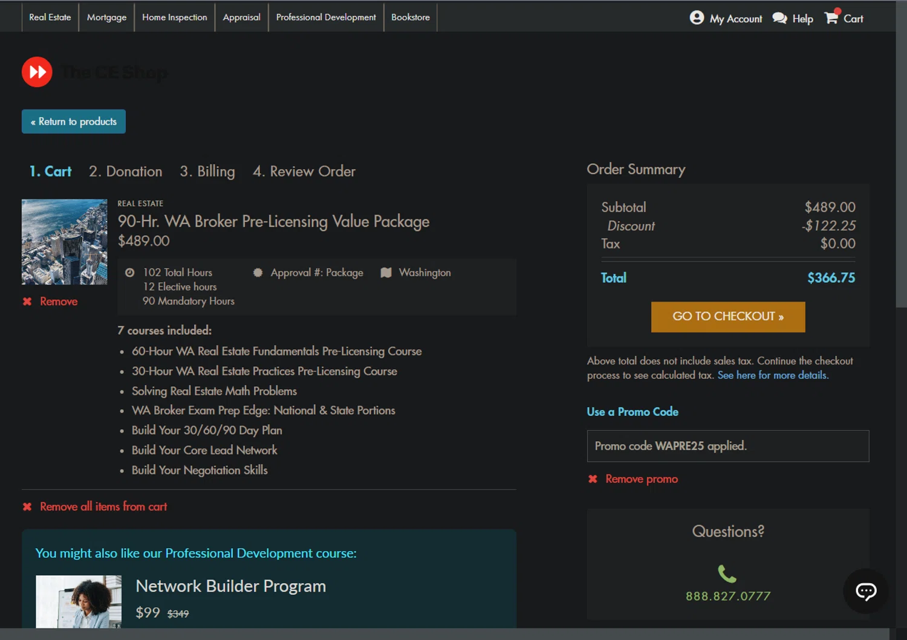The image size is (907, 640).
Task: Click the My Account text link
Action: pos(736,19)
